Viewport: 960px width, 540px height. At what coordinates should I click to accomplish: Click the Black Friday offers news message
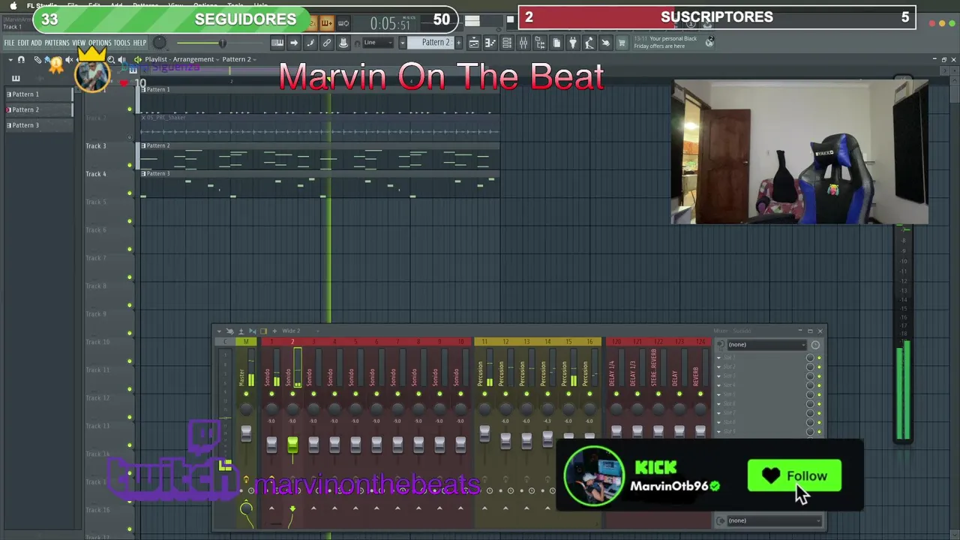coord(666,42)
